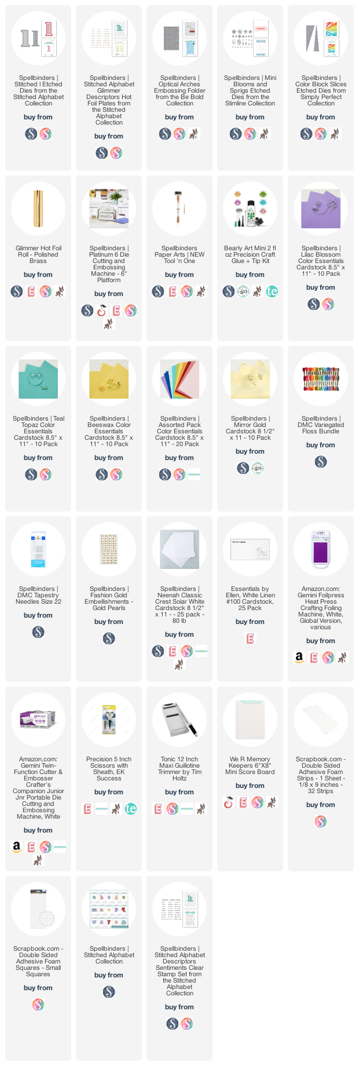359x1073 pixels.
Task: Open the Glimmer Hot Foil Roll product thumbnail
Action: pos(38,209)
